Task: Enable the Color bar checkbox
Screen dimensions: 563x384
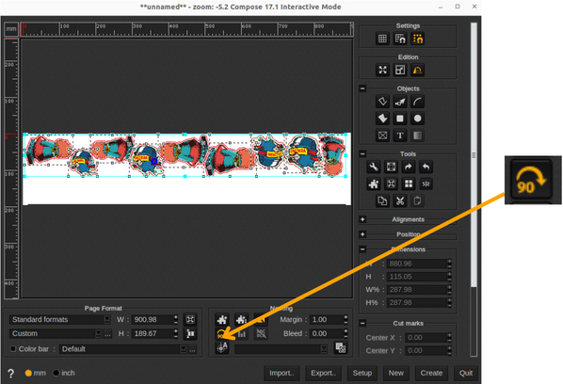Action: click(13, 349)
